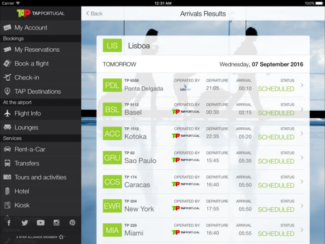Expand the Miami TP 228 row chevron

[x=302, y=230]
